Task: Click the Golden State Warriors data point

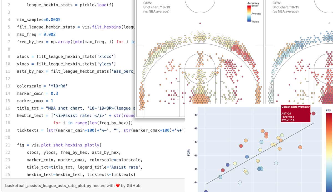Action: [313, 113]
